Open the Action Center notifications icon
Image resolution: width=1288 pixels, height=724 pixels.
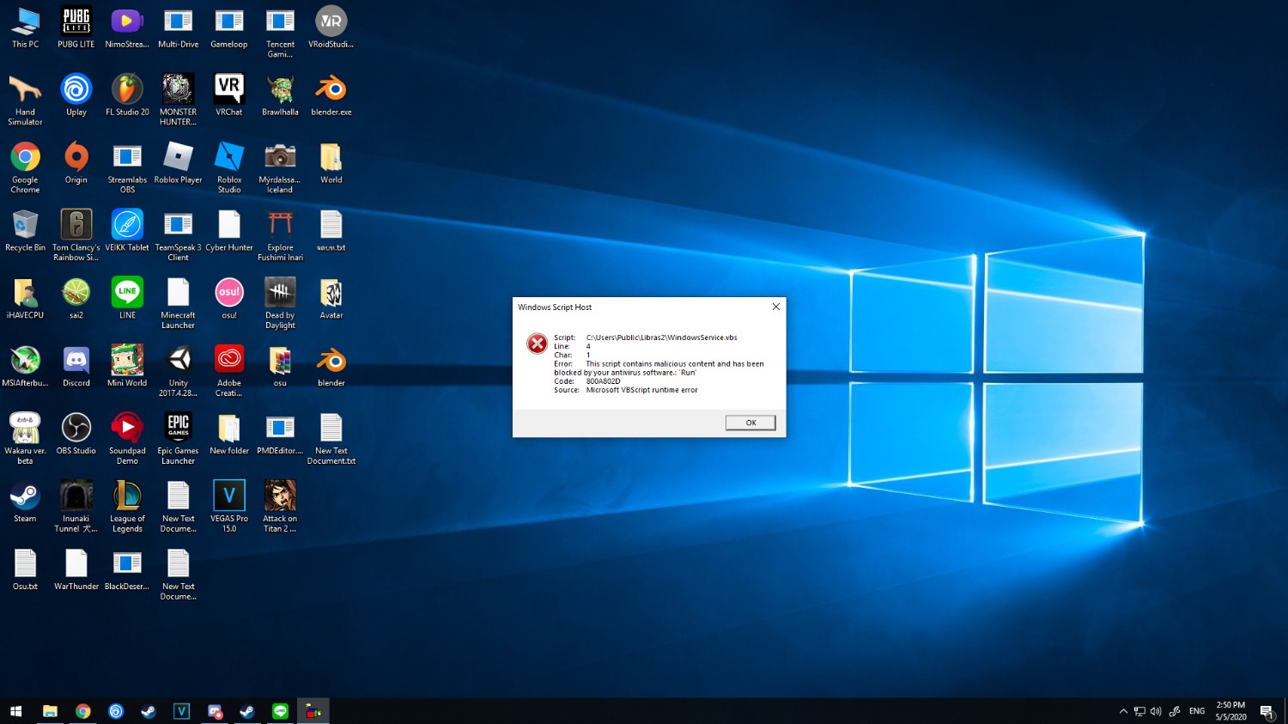coord(1267,711)
